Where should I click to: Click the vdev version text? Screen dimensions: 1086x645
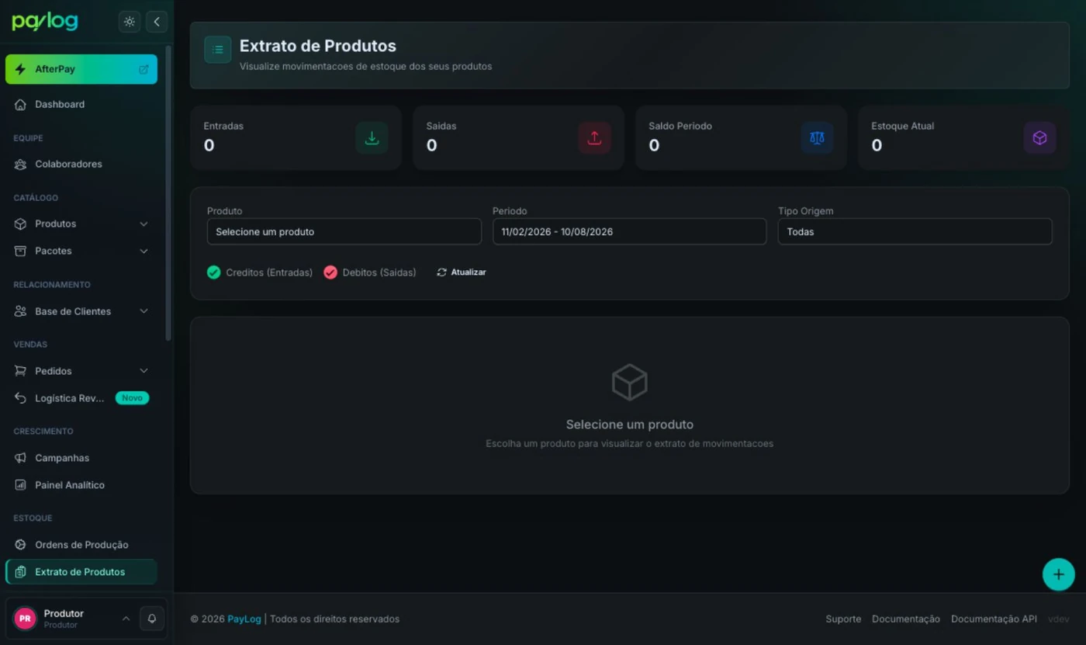[x=1059, y=619]
